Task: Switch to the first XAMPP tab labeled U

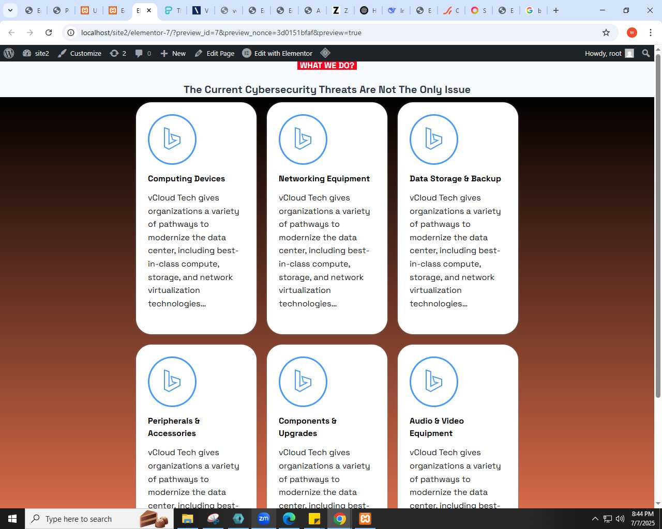Action: pos(89,10)
